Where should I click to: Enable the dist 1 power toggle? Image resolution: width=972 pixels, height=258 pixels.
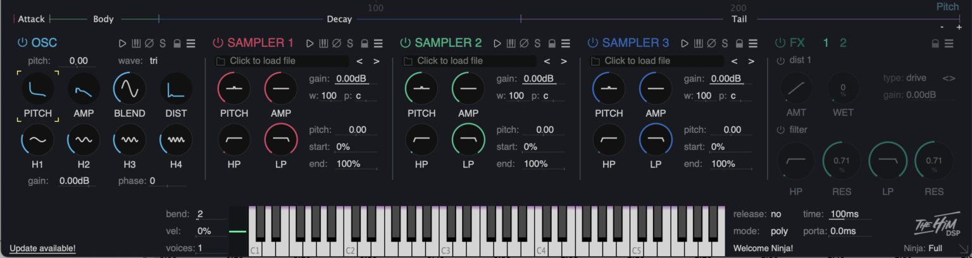[780, 61]
